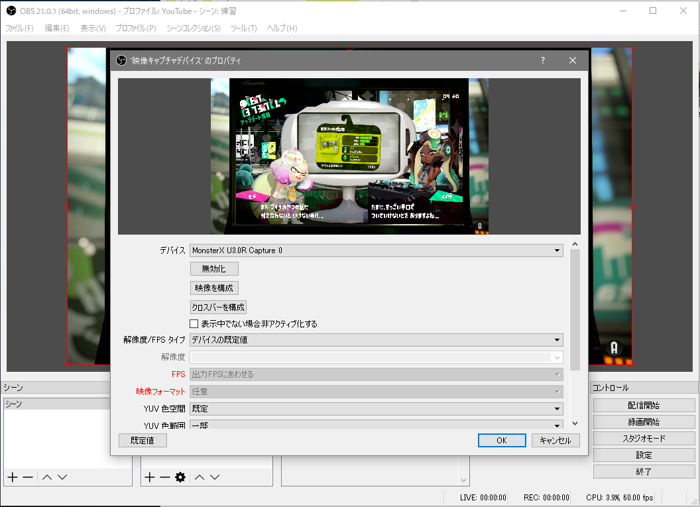Open the 映像フォーマット dropdown

click(377, 392)
